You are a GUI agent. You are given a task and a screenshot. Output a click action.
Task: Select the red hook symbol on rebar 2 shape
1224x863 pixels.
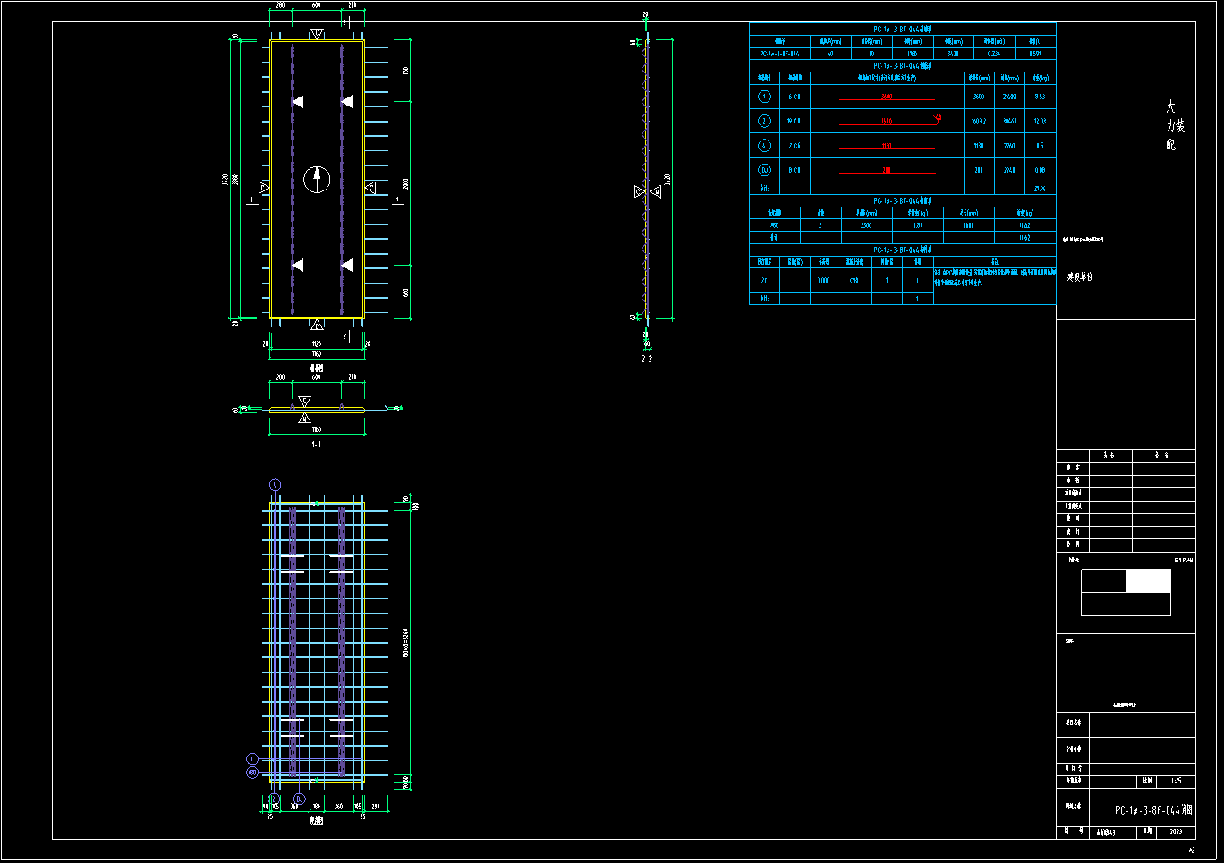click(x=938, y=118)
